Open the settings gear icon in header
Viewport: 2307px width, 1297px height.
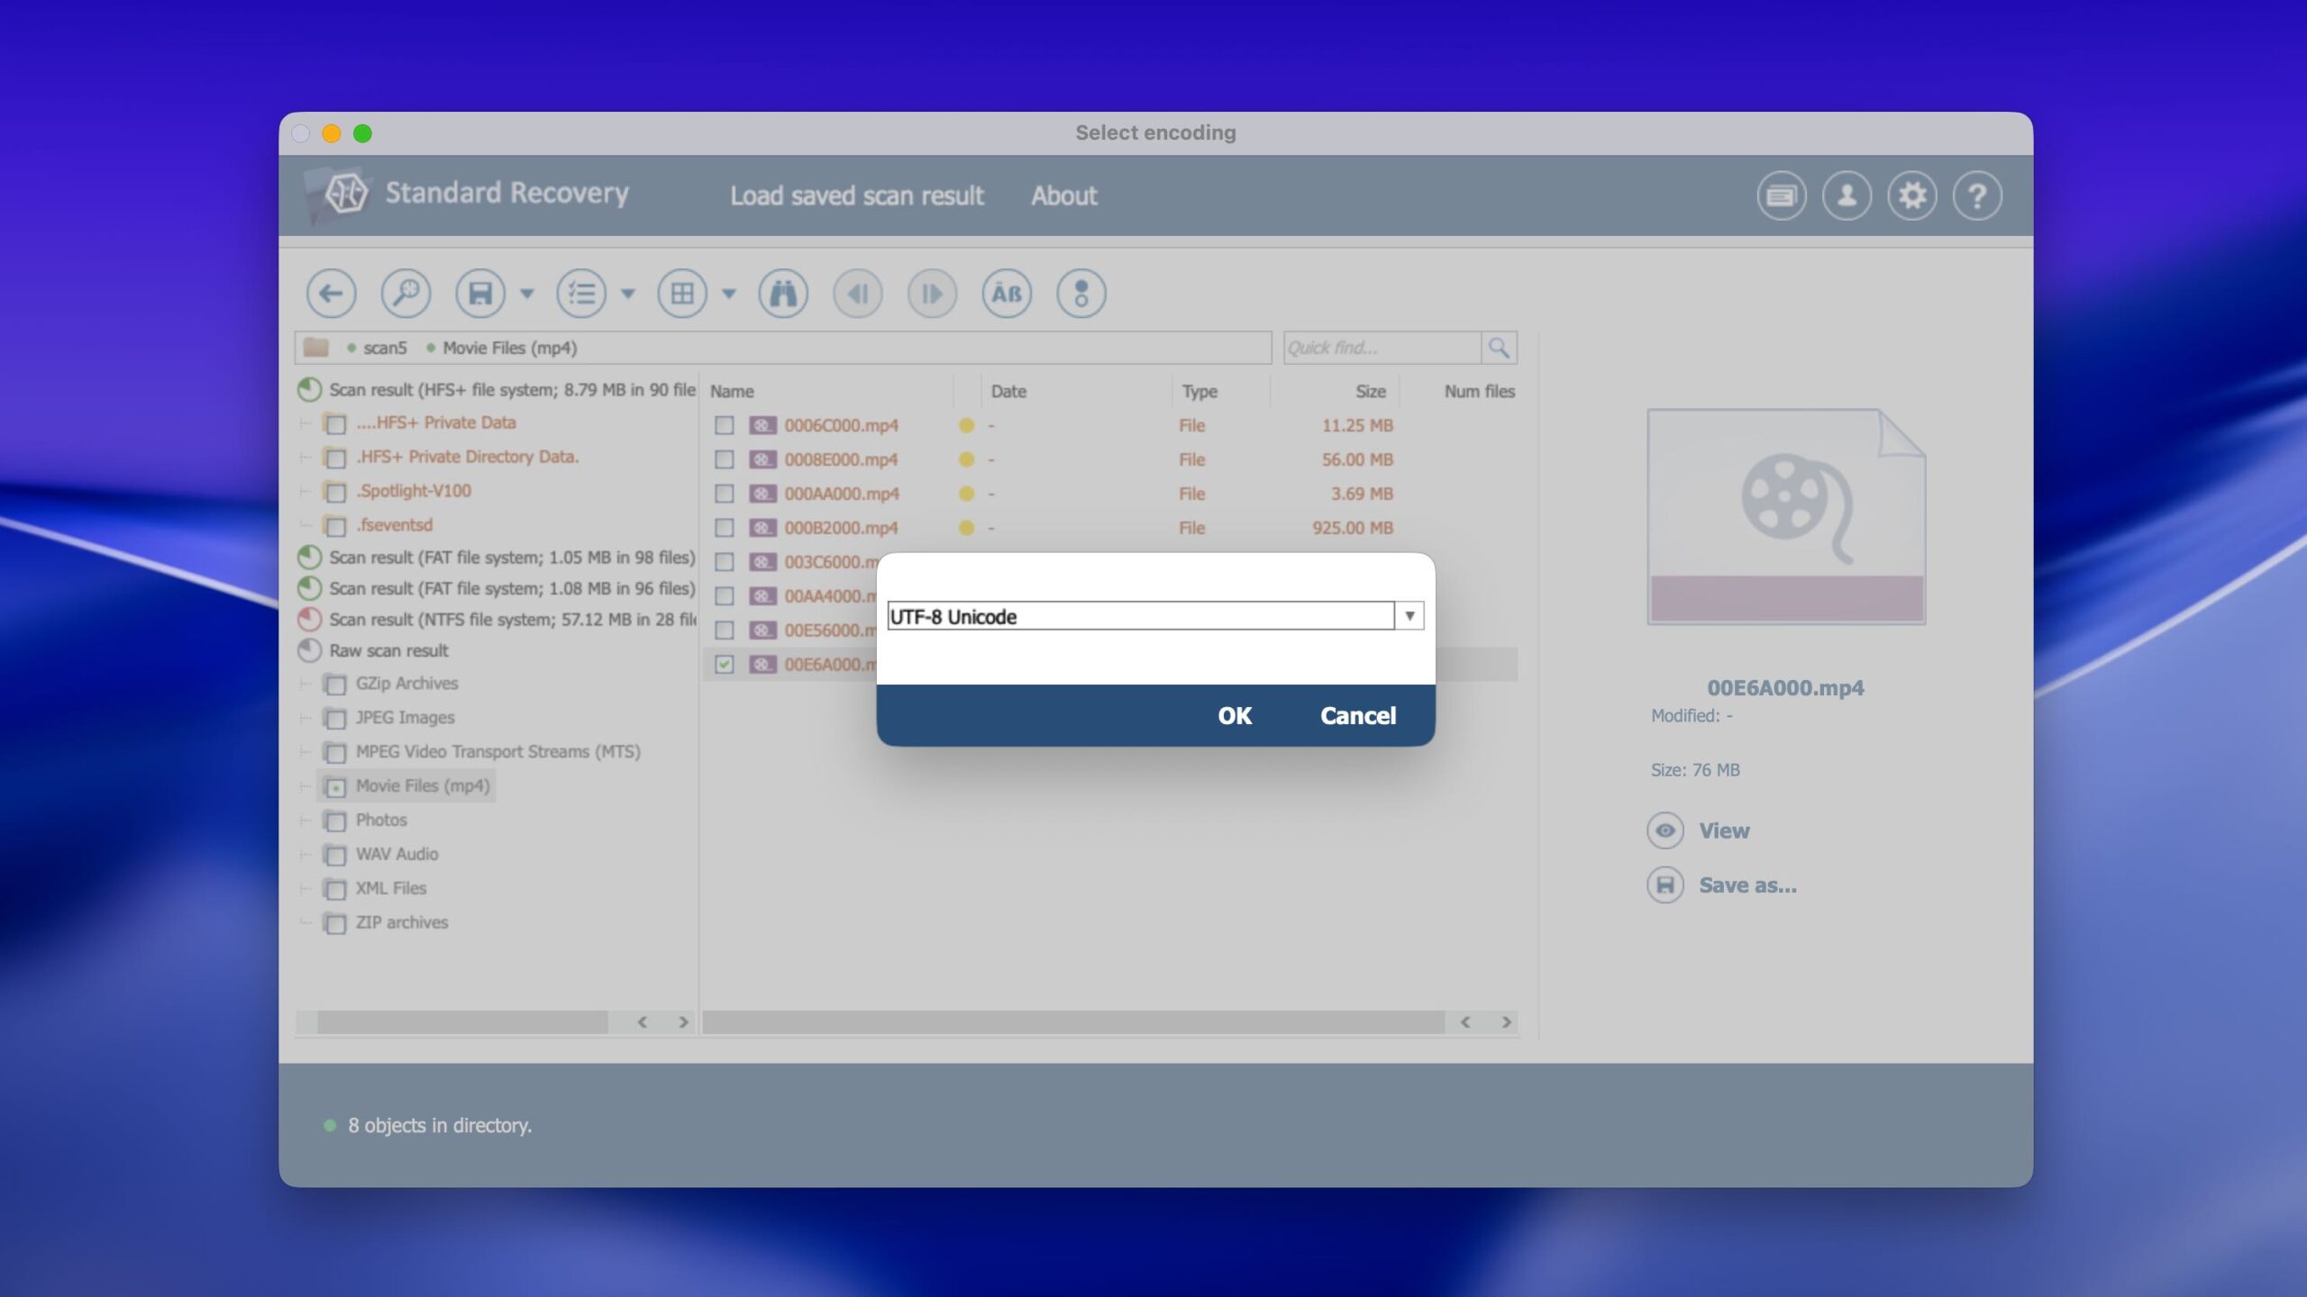tap(1911, 195)
